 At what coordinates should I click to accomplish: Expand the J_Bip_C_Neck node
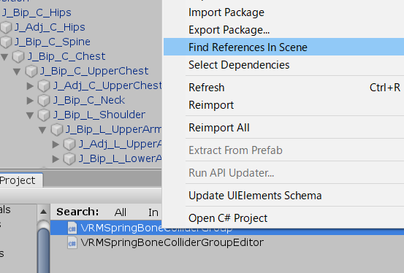30,101
